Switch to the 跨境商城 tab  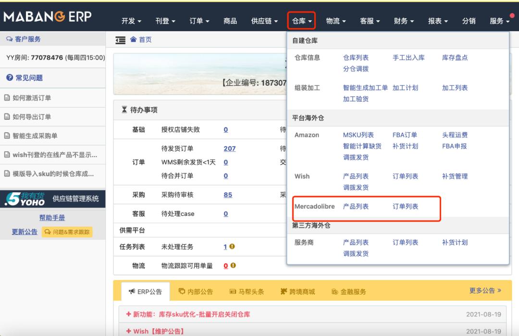pos(297,291)
